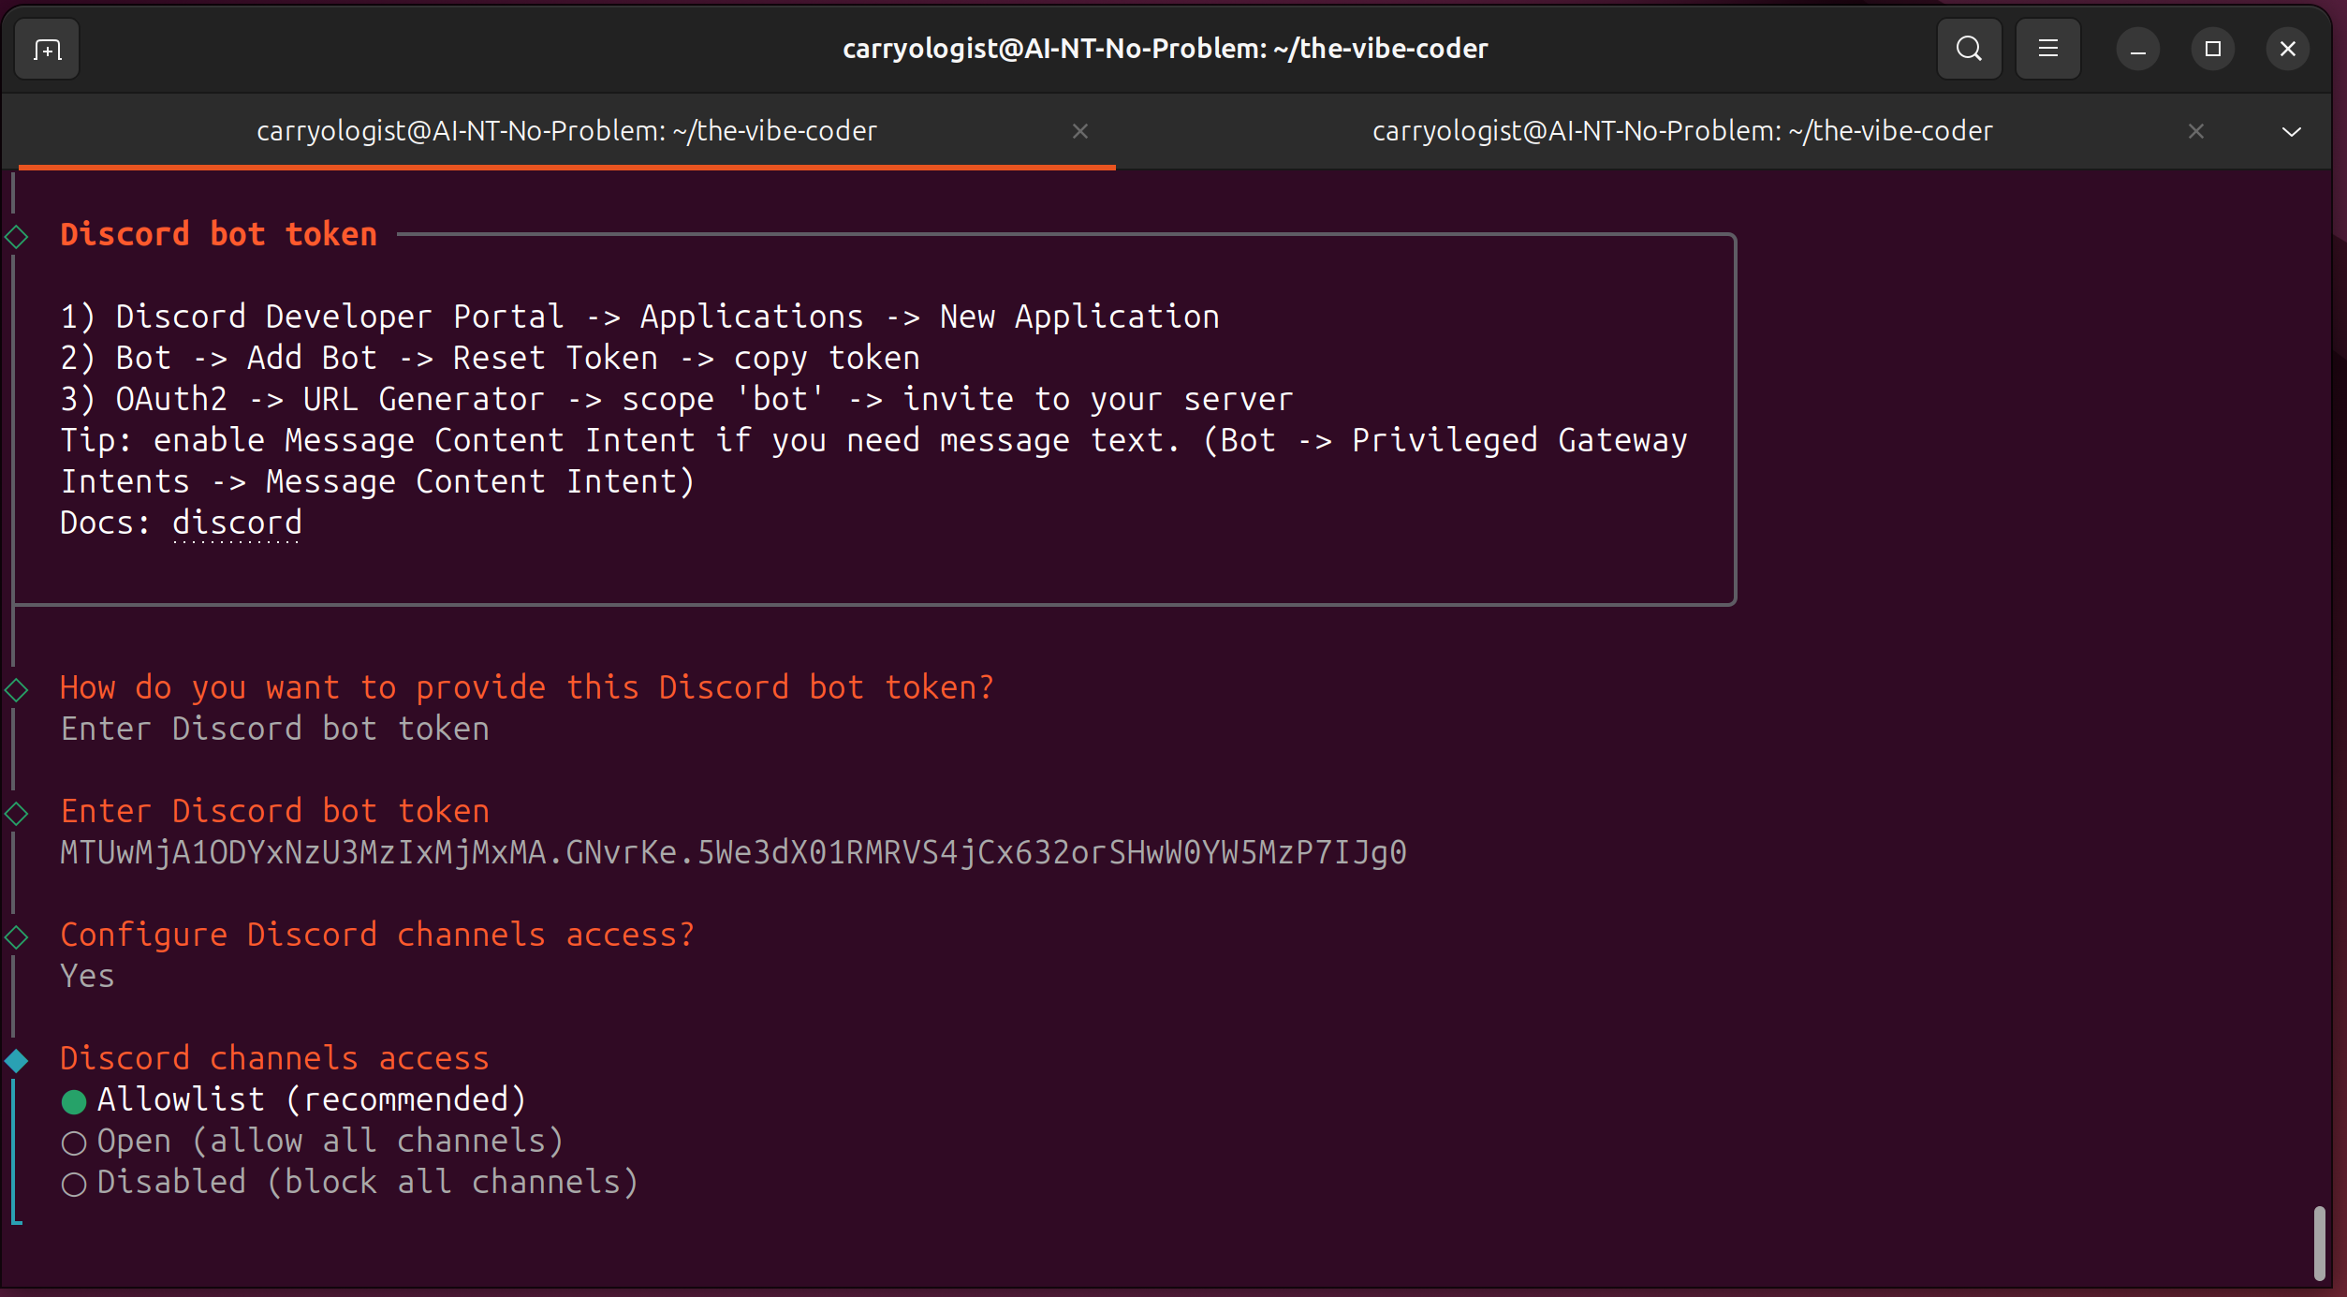Close the terminal window

click(x=2287, y=49)
